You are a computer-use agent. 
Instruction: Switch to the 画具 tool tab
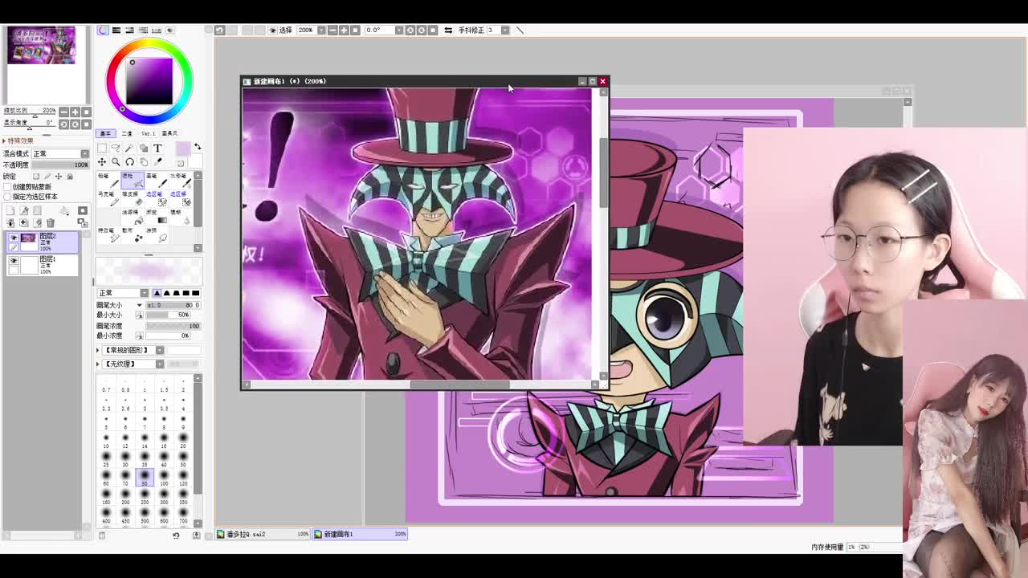(x=169, y=133)
